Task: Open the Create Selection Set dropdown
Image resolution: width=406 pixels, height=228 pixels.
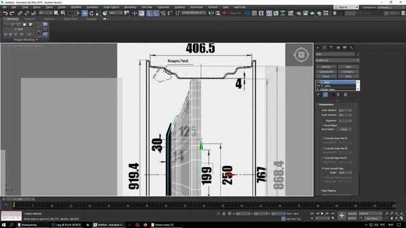Action: pyautogui.click(x=193, y=13)
